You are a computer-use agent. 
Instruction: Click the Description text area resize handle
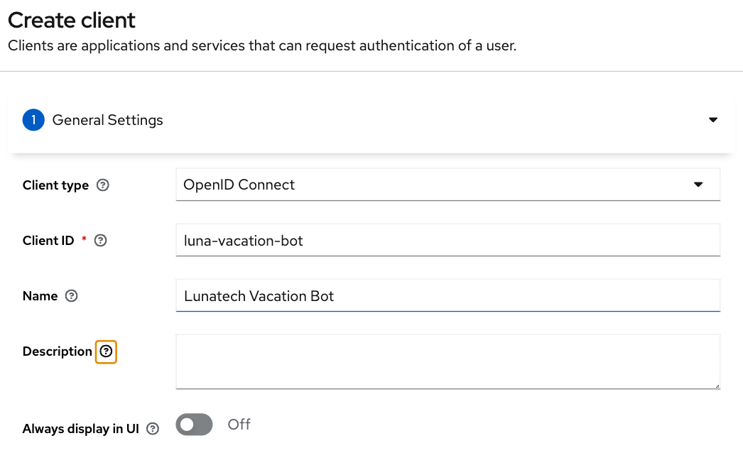(x=717, y=386)
